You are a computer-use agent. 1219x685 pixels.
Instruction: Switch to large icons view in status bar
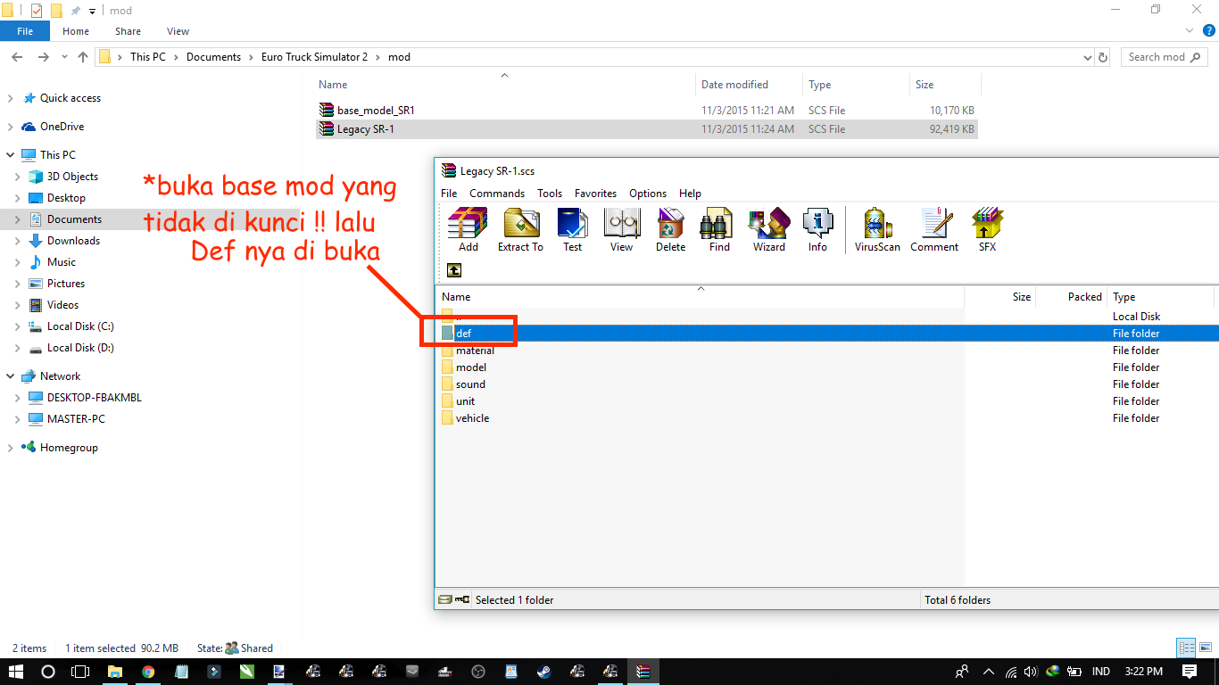(1205, 648)
